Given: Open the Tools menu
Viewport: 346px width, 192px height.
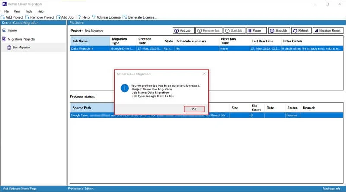Looking at the screenshot, I should (29, 11).
